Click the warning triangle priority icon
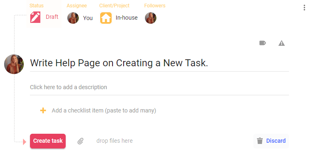 [282, 43]
